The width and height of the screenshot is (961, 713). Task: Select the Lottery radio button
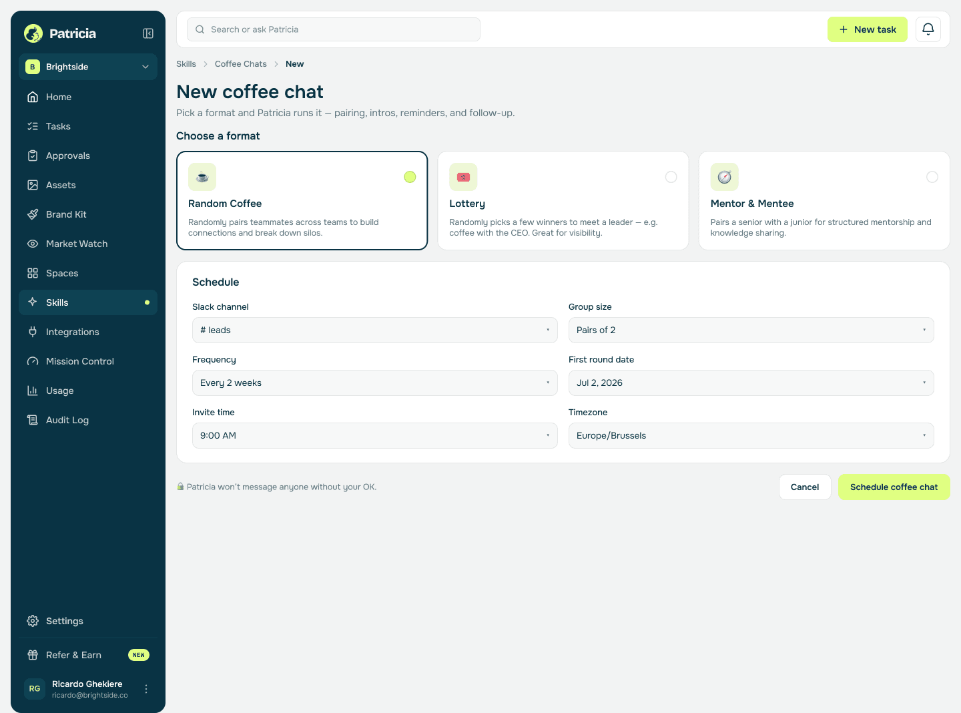coord(671,177)
